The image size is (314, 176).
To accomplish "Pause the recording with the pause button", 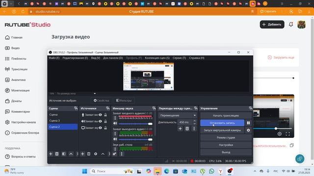I will (x=248, y=123).
